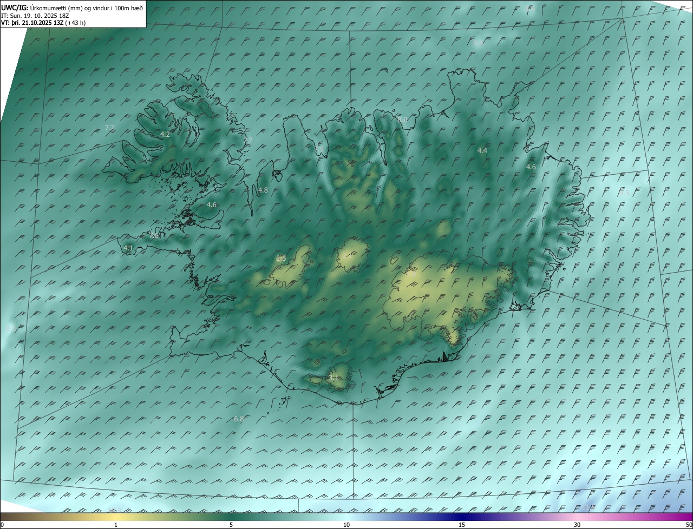This screenshot has width=693, height=529.
Task: Click the '30' tick label on color scale
Action: [x=577, y=525]
